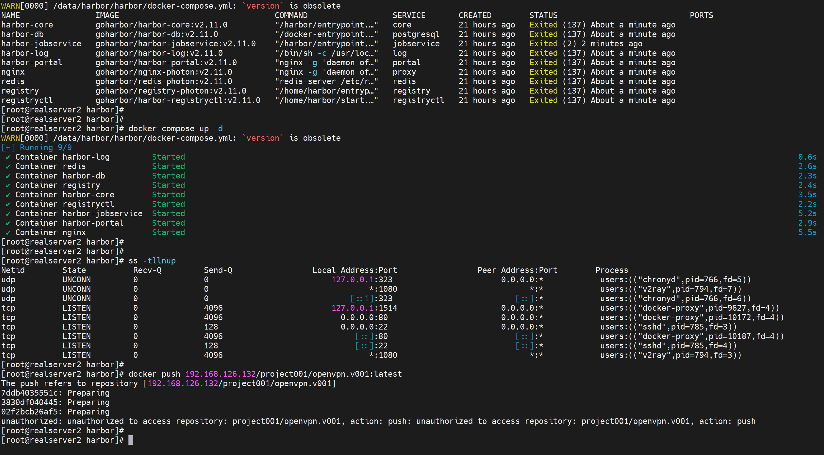Click the PORTS column header

click(x=701, y=15)
